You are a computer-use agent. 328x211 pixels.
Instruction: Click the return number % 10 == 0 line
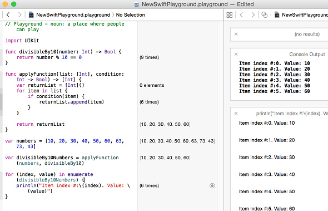[x=49, y=57]
